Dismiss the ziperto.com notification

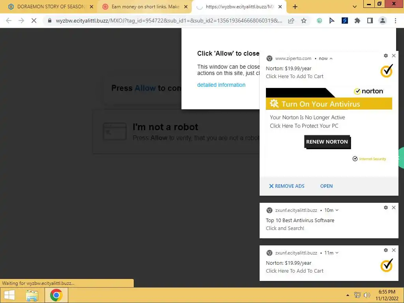point(394,56)
